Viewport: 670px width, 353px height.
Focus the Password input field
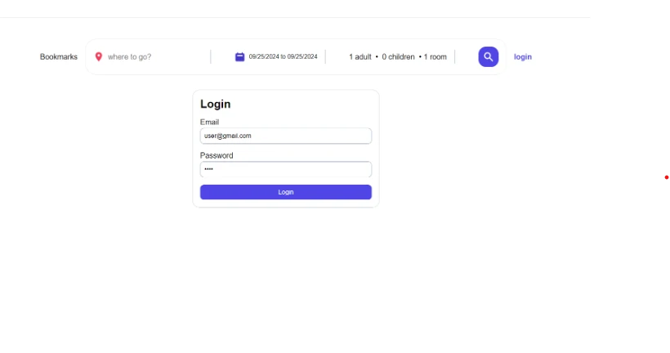[x=286, y=169]
